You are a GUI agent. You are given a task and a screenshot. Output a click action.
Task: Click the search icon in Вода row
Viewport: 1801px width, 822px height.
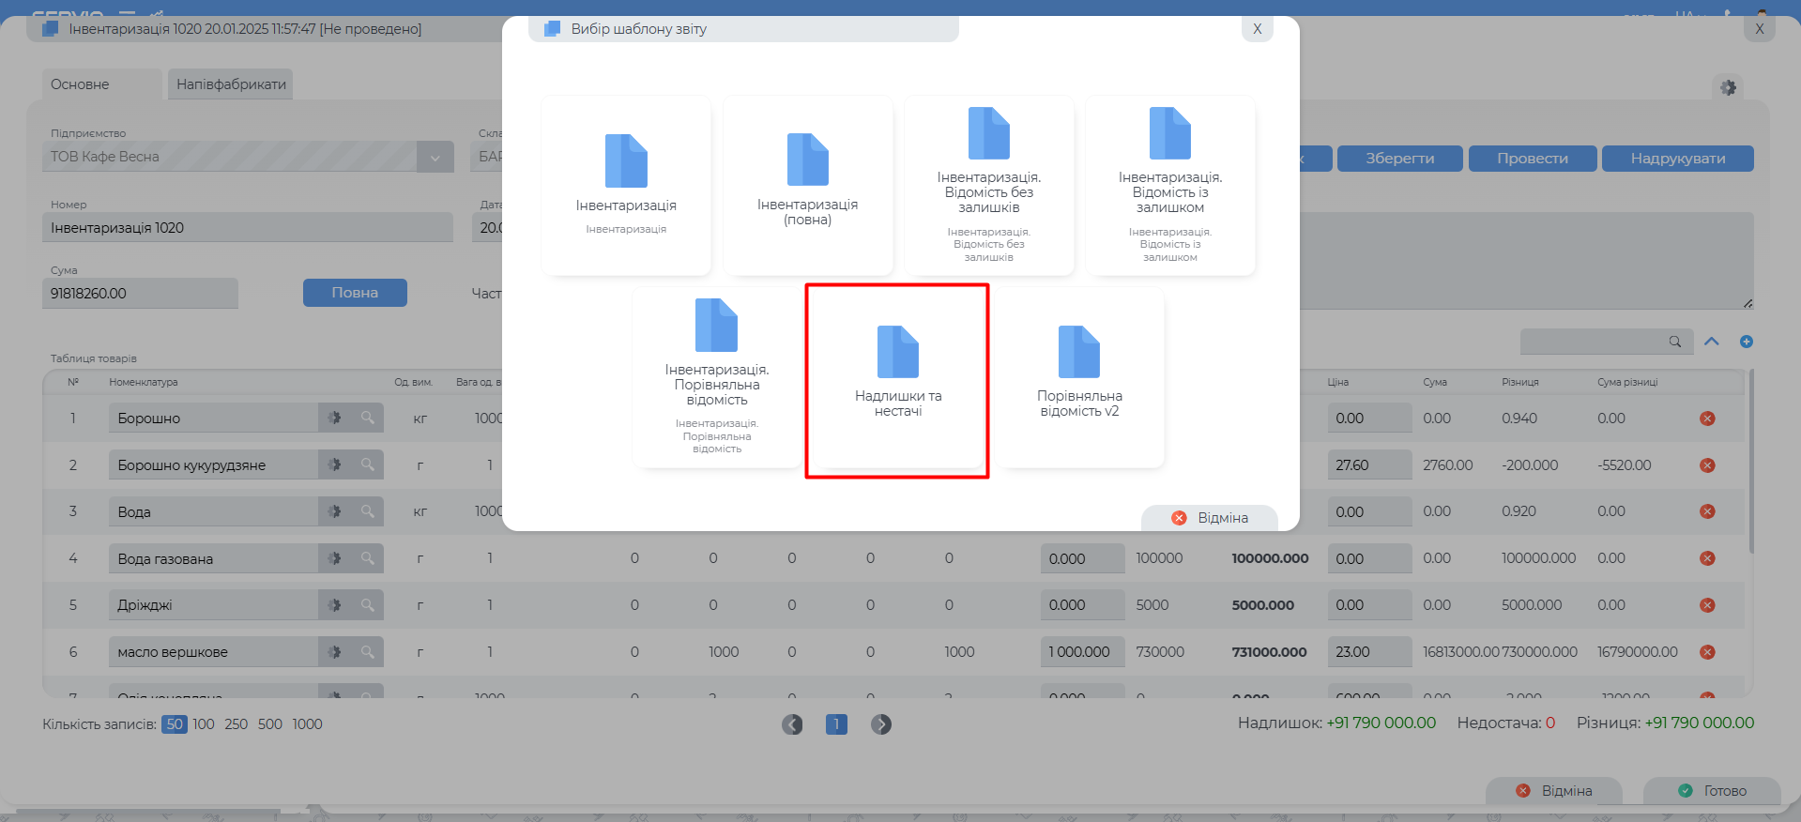pos(367,511)
